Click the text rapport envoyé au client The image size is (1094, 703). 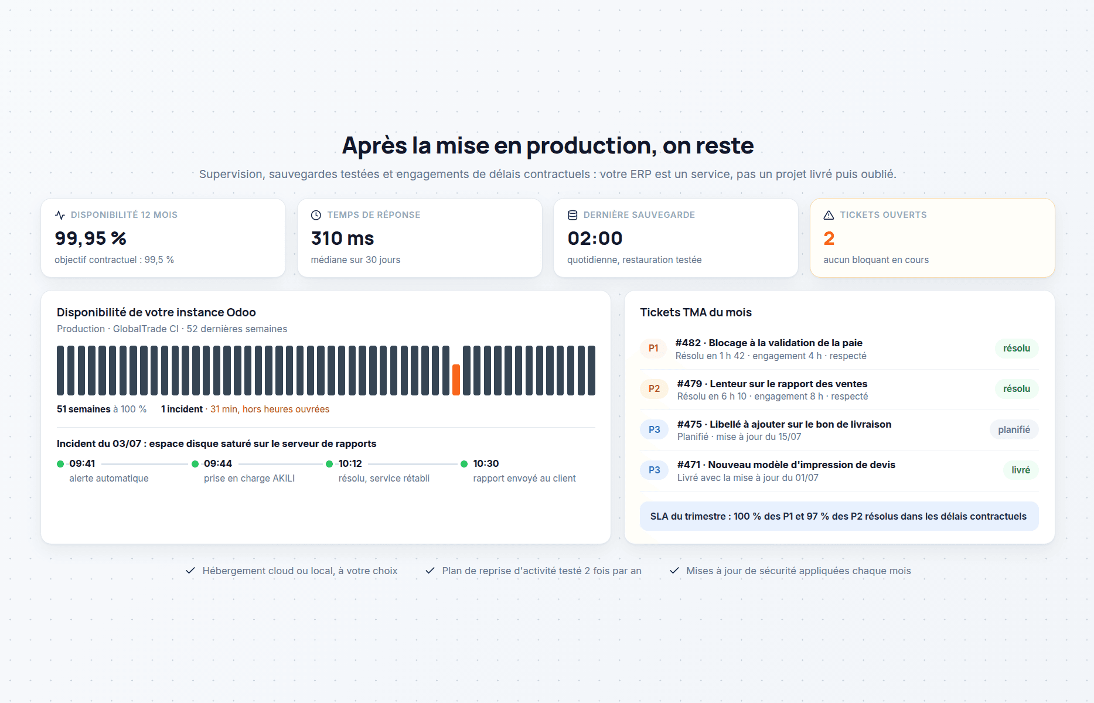524,478
